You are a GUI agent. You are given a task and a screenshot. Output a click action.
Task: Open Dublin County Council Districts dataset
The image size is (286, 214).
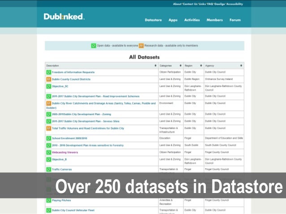coord(71,79)
